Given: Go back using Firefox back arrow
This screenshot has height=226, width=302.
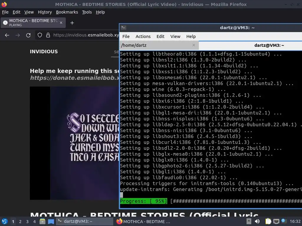Looking at the screenshot, I should tap(7, 35).
